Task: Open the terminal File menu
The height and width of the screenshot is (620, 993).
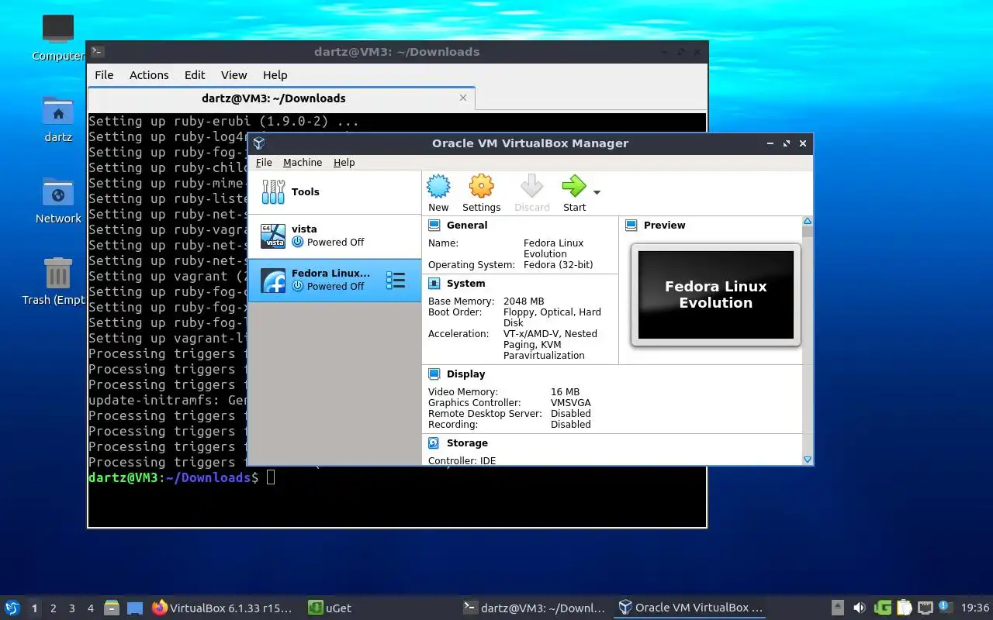Action: 104,75
